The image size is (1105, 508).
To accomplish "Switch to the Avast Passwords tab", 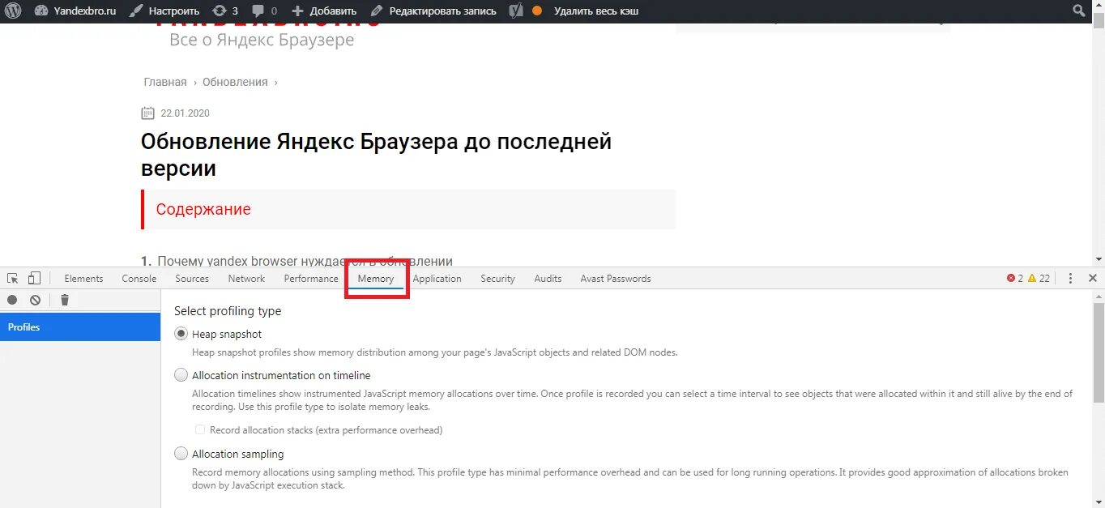I will pyautogui.click(x=616, y=278).
